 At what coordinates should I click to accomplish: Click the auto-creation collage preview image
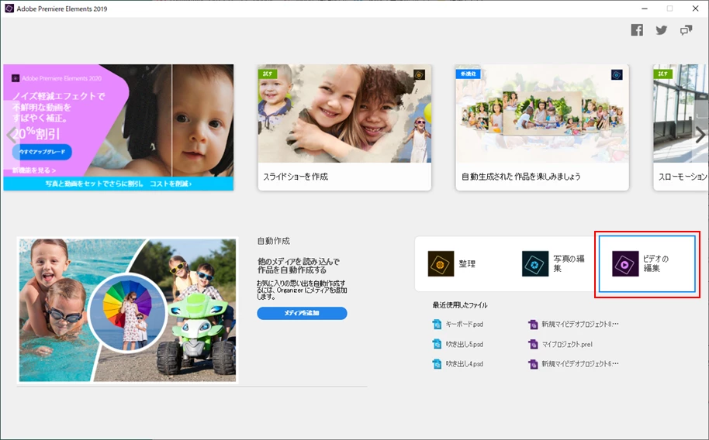(x=127, y=311)
